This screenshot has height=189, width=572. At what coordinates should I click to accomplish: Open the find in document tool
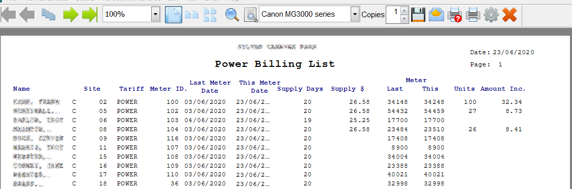coord(251,15)
